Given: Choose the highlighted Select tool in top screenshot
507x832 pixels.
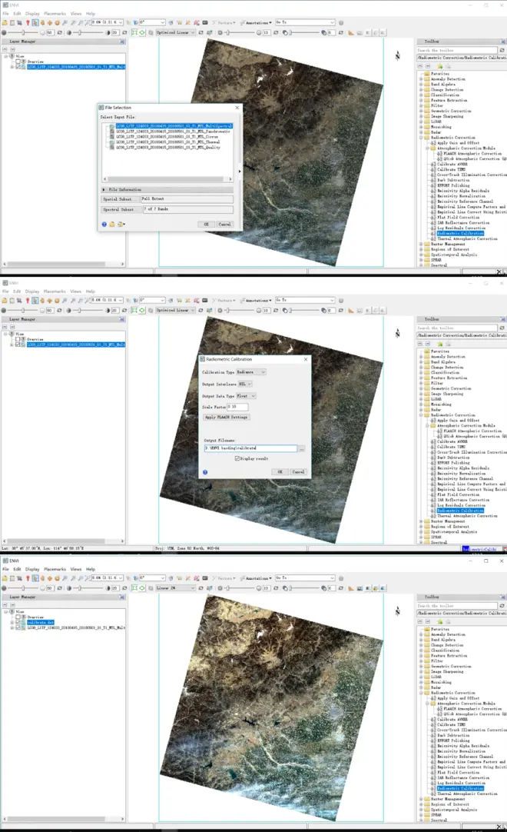Looking at the screenshot, I should click(x=35, y=23).
